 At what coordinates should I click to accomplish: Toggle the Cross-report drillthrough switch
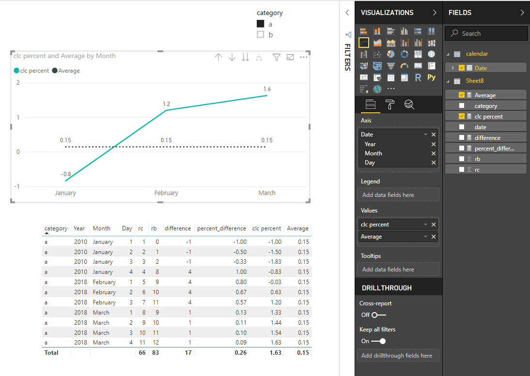[378, 315]
